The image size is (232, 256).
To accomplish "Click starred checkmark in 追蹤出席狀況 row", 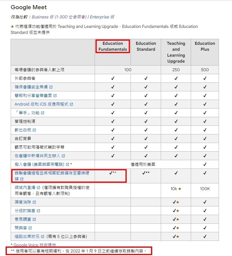I will click(x=176, y=236).
